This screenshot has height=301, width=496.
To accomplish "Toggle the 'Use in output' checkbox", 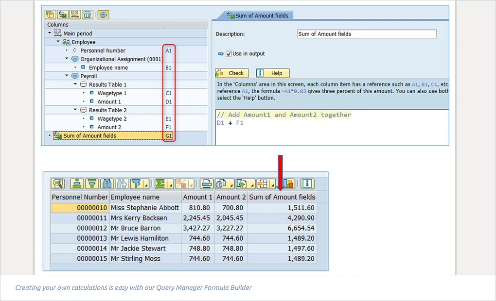I will click(229, 54).
